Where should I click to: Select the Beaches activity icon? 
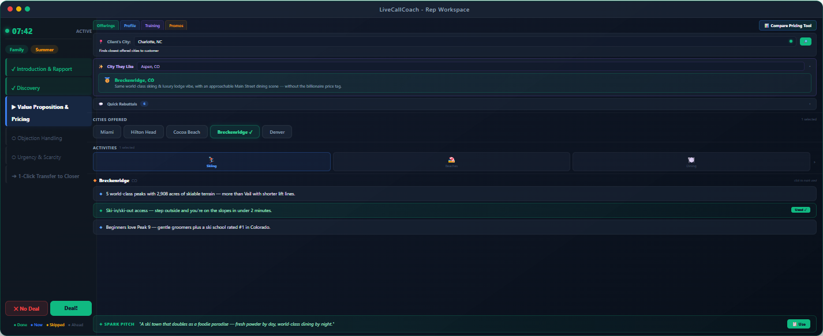pyautogui.click(x=451, y=160)
